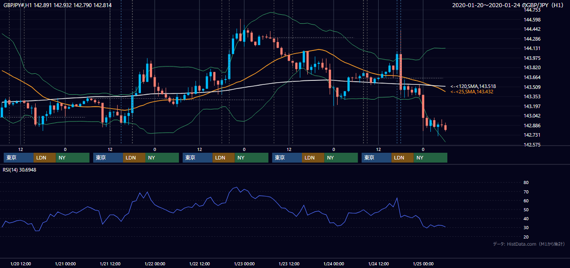Click the 1/20 12:00 date axis label
Viewport: 570px width, 268px height.
pos(21,264)
